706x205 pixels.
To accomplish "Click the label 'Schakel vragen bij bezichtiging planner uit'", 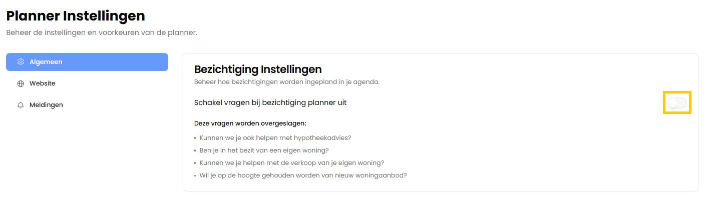I will 270,102.
